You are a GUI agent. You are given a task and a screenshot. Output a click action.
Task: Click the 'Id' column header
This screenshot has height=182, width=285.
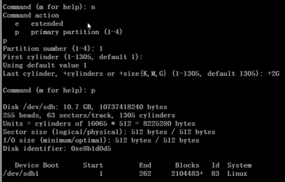tap(215, 165)
